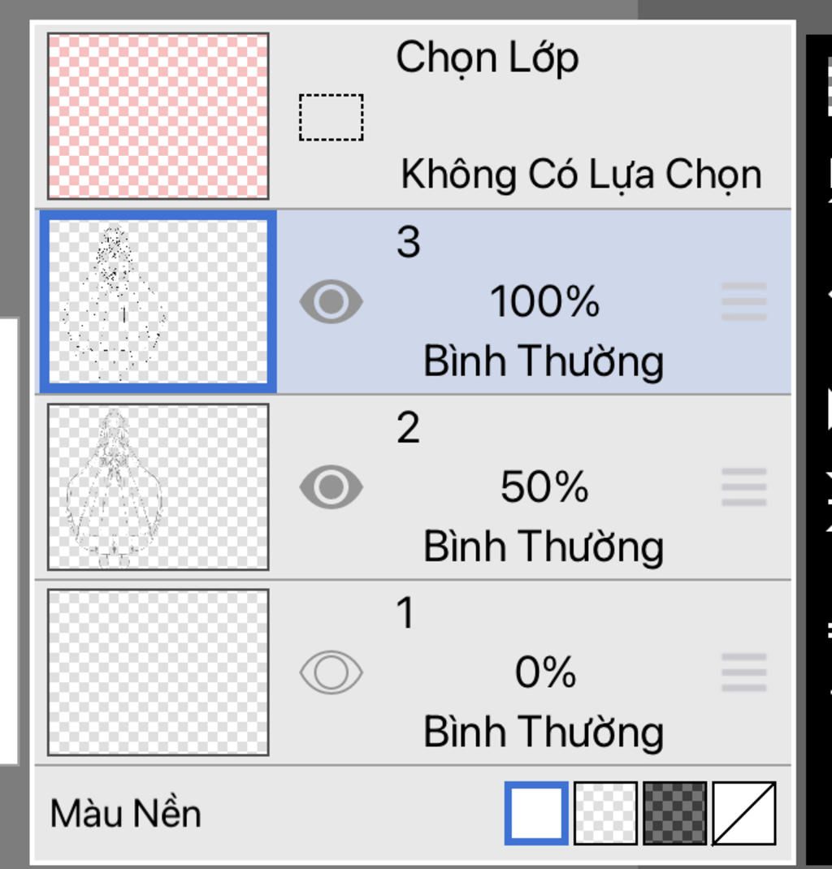Open layer 3 thumbnail
Screen dimensions: 832x869
coord(158,302)
